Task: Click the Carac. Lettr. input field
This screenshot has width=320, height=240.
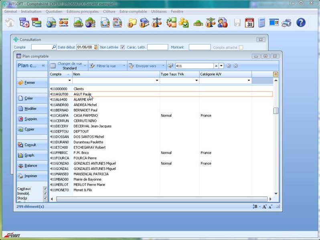Action: coord(158,47)
